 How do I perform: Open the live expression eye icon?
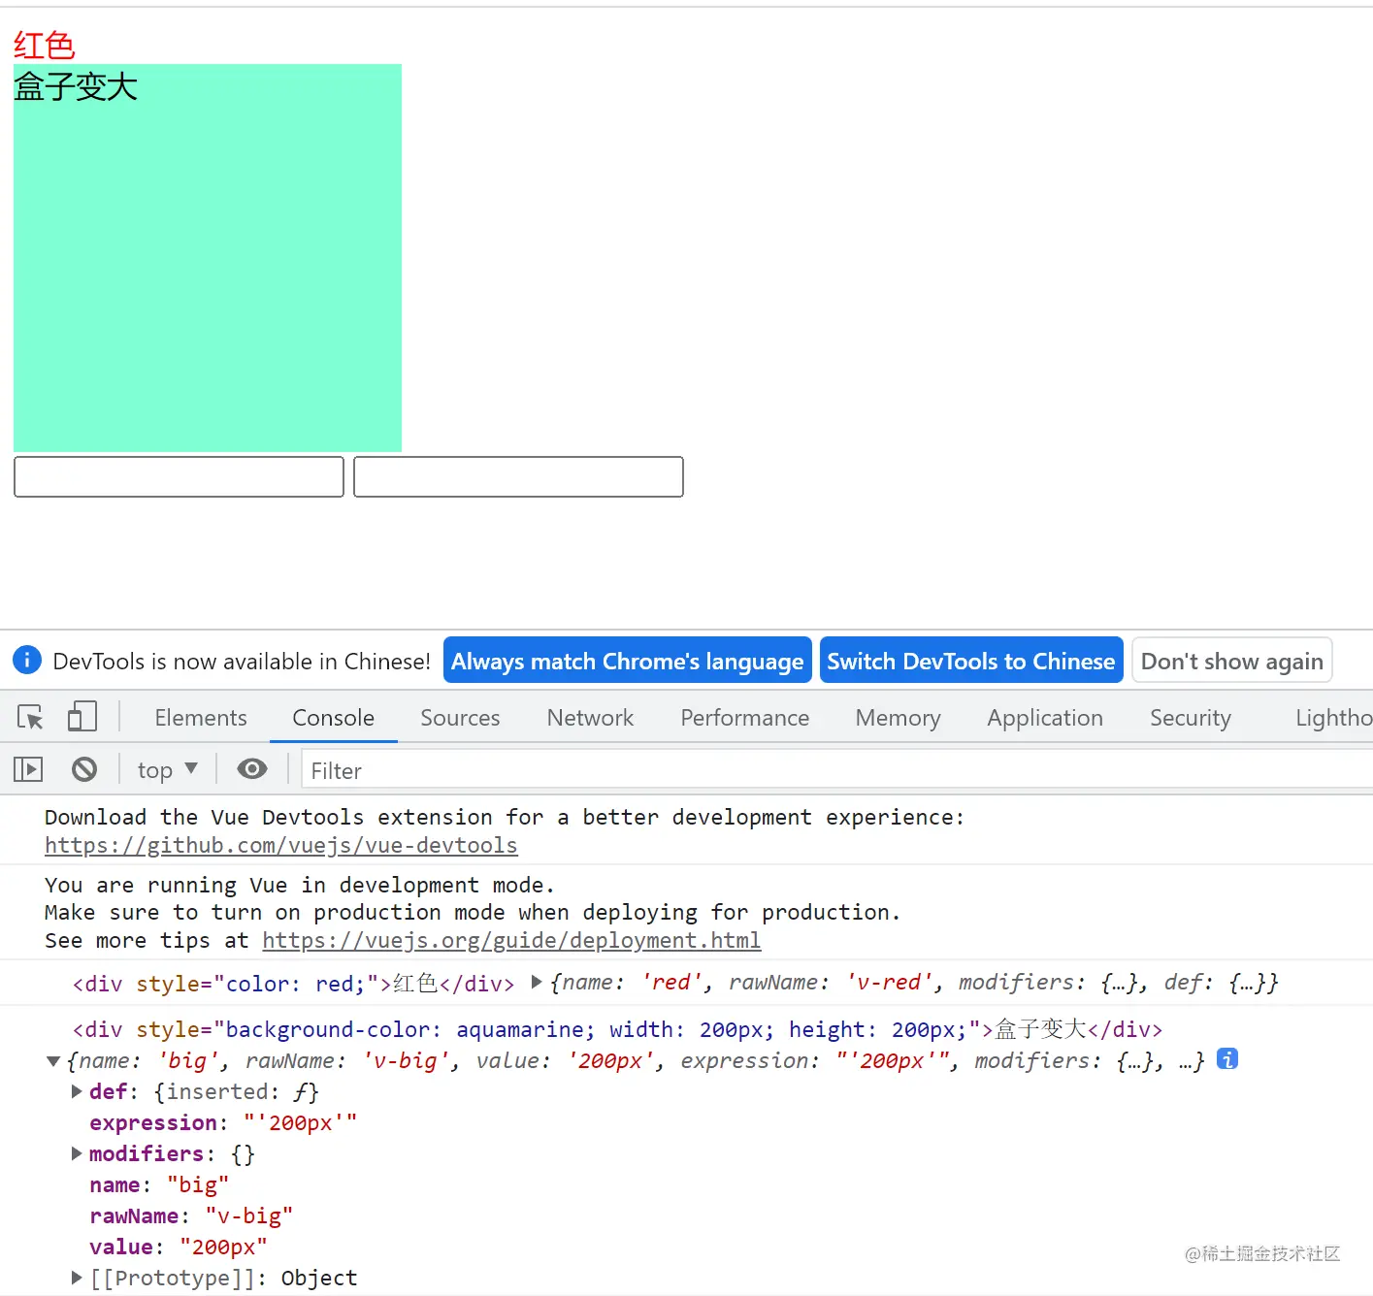pyautogui.click(x=252, y=769)
